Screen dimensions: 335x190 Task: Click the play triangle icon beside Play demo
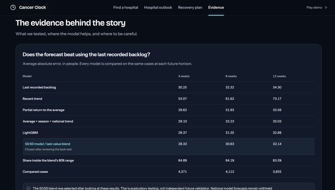tap(326, 7)
